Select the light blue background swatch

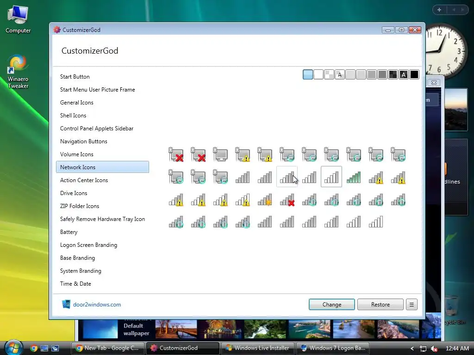point(308,74)
